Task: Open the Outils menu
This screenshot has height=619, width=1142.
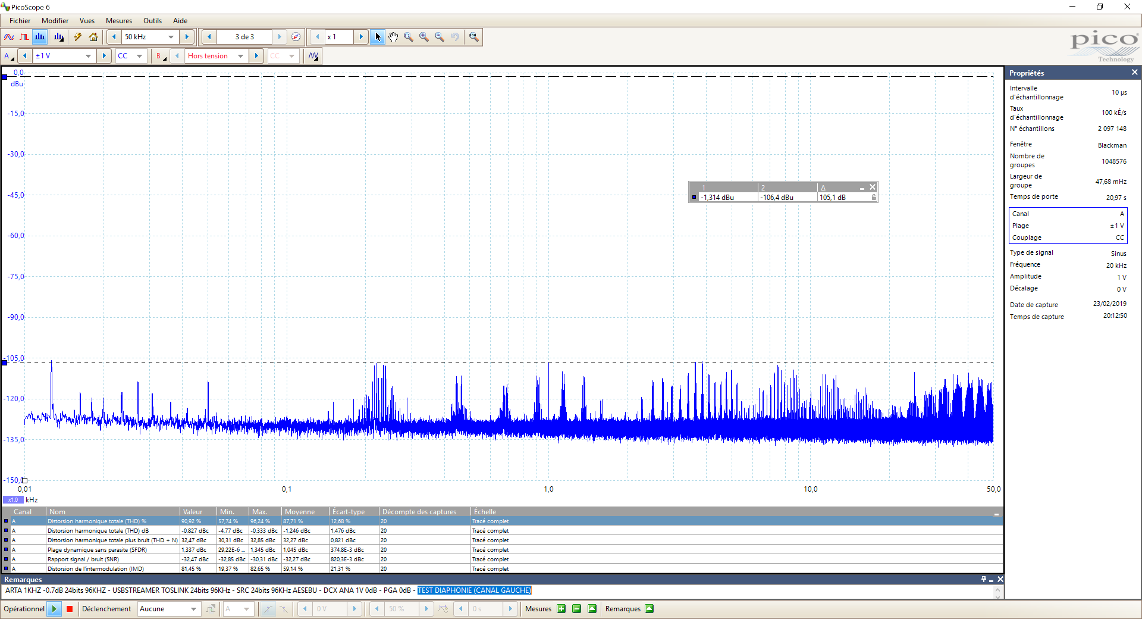Action: click(153, 21)
